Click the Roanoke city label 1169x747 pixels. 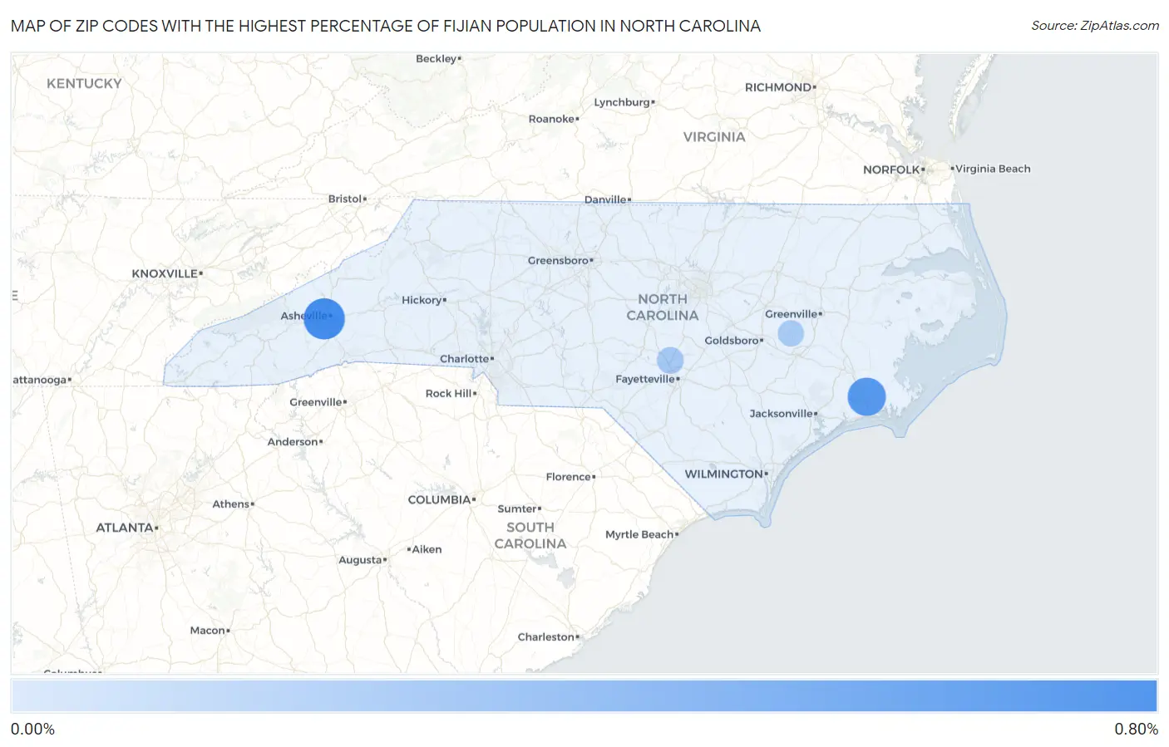click(551, 119)
